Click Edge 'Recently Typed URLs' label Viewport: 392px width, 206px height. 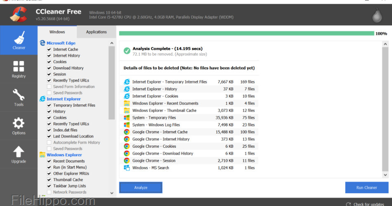point(71,81)
